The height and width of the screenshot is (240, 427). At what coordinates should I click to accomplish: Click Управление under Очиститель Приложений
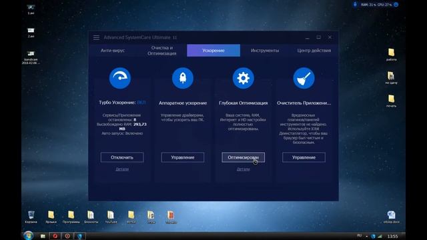[304, 157]
